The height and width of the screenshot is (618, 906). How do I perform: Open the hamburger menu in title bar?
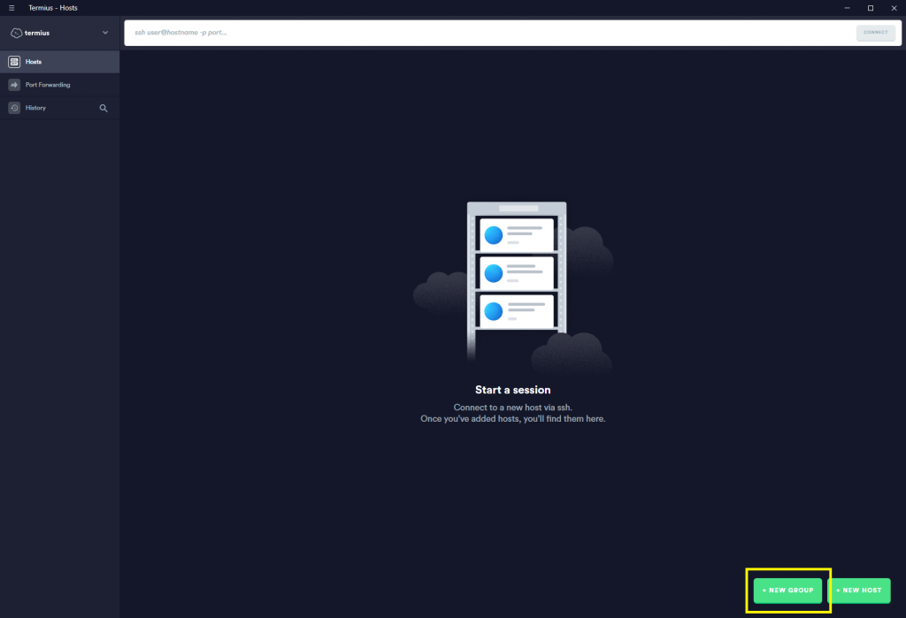point(12,8)
